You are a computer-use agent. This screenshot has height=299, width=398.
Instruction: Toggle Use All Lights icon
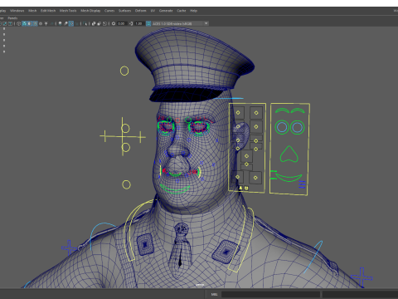coord(46,23)
